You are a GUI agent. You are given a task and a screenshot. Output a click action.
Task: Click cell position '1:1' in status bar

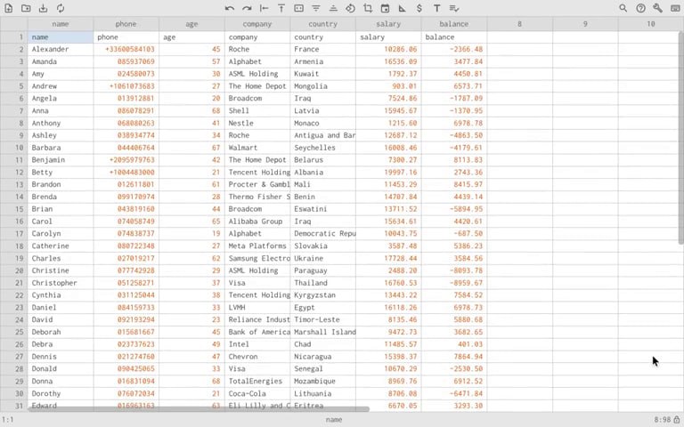[7, 420]
